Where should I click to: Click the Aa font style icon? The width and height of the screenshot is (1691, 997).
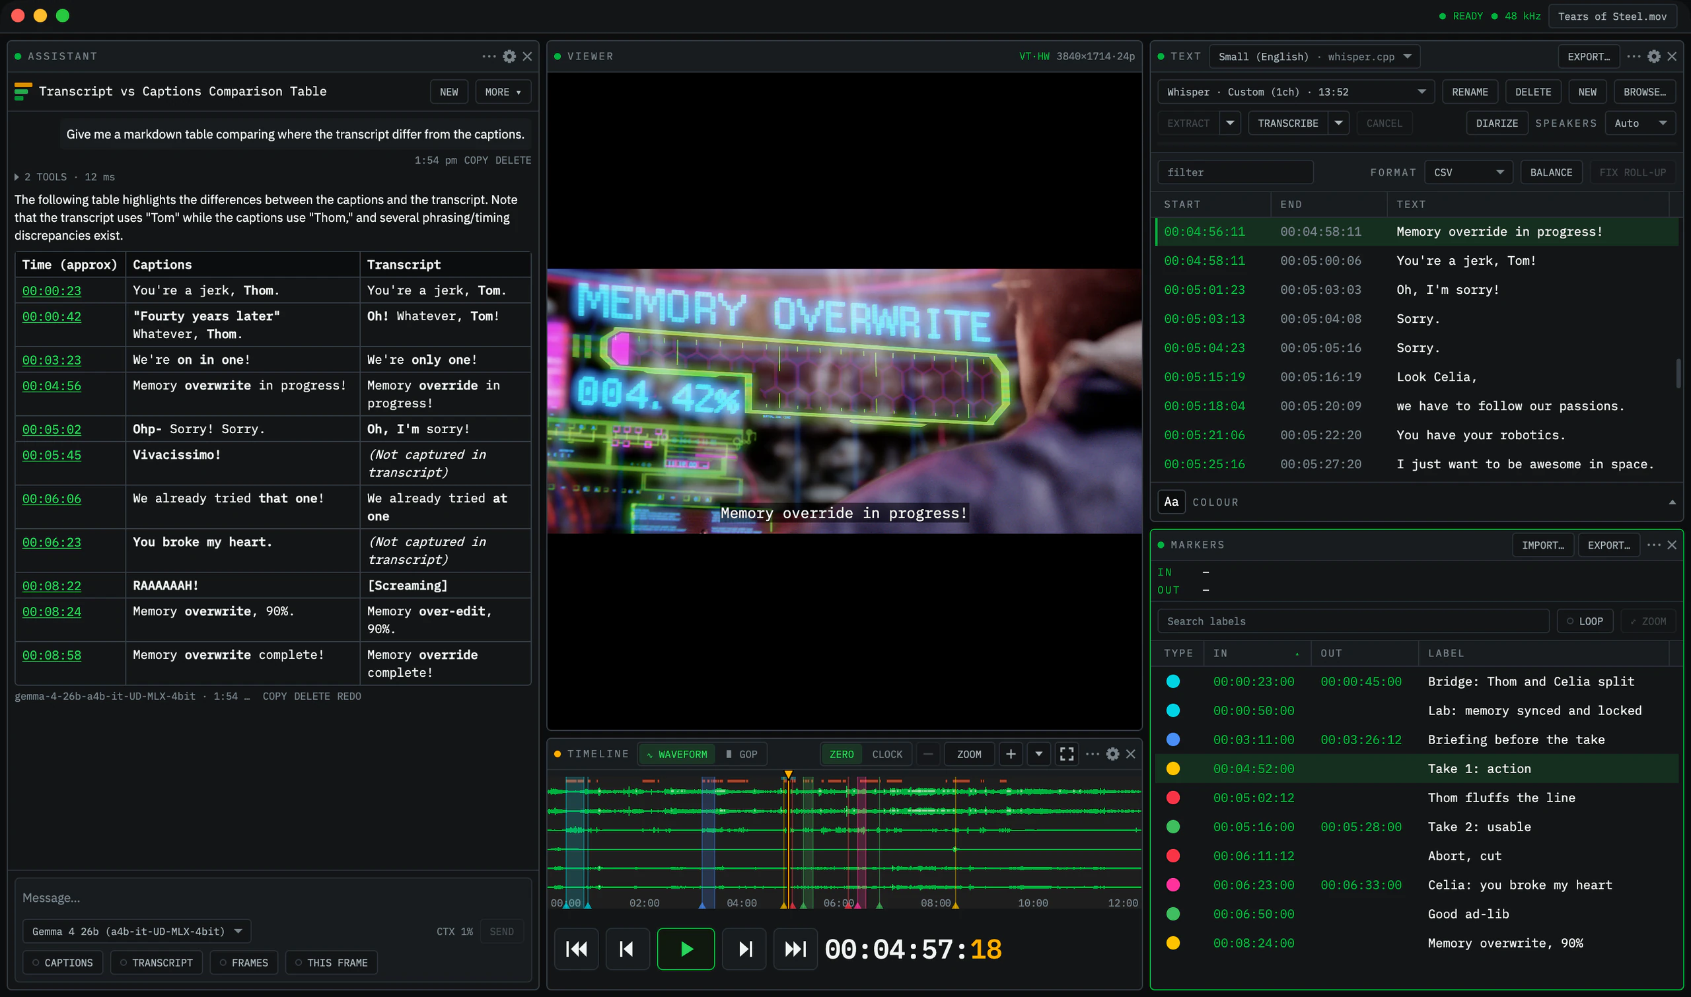pos(1171,502)
